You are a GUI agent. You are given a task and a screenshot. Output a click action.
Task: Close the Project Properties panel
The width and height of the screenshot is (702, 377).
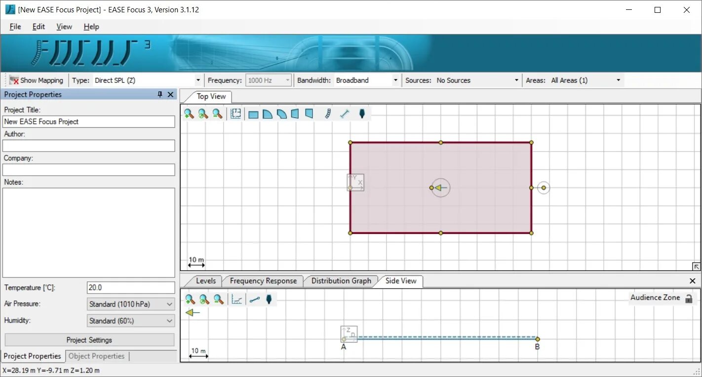(x=171, y=94)
